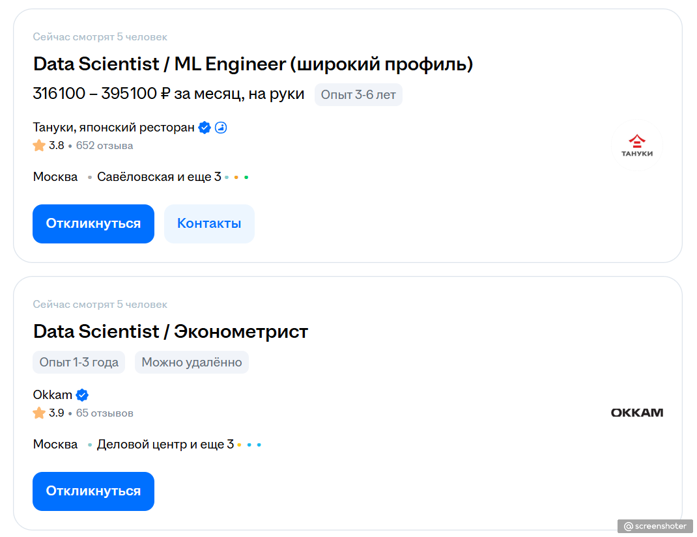The height and width of the screenshot is (537, 697).
Task: Click the verified checkmark next to Тануки
Action: [x=205, y=128]
